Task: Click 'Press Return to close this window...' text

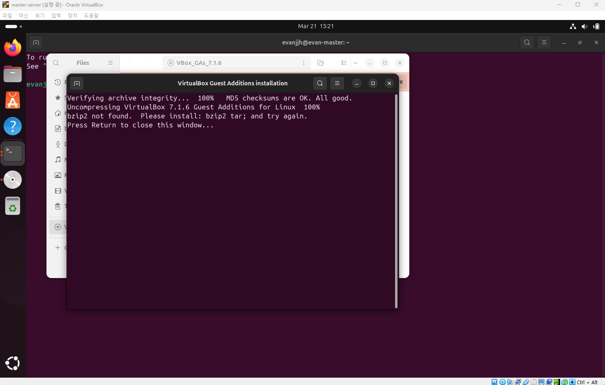Action: (x=140, y=125)
